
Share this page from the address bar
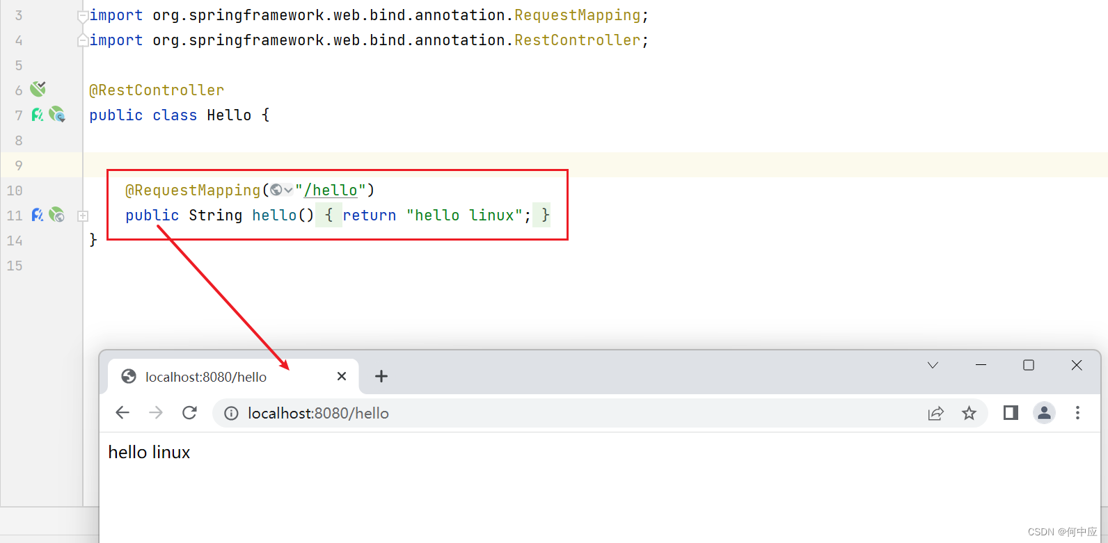(x=935, y=414)
